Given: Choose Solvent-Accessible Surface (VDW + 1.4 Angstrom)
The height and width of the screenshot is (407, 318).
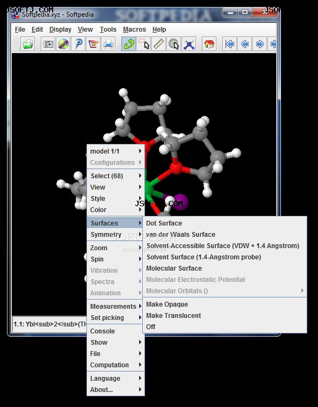Looking at the screenshot, I should (225, 246).
